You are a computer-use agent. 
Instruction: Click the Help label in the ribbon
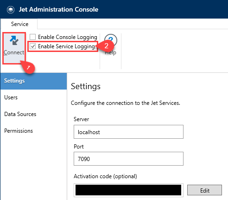coord(110,53)
